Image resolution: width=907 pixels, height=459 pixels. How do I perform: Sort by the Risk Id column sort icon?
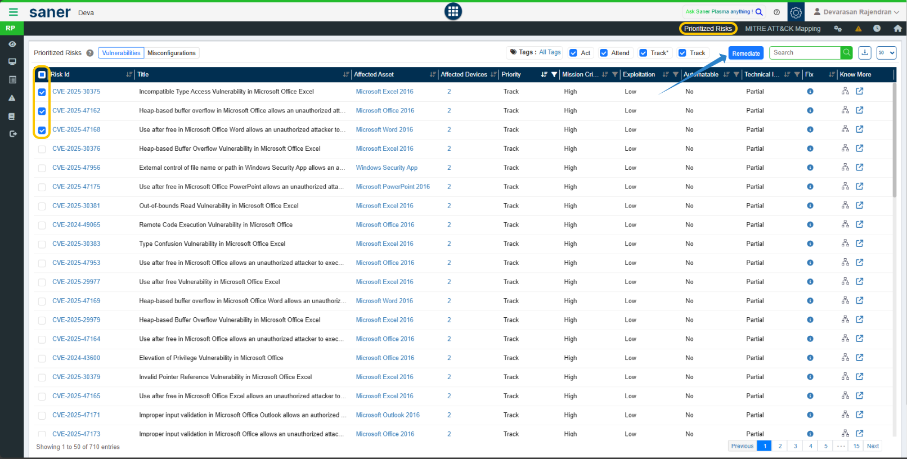129,74
